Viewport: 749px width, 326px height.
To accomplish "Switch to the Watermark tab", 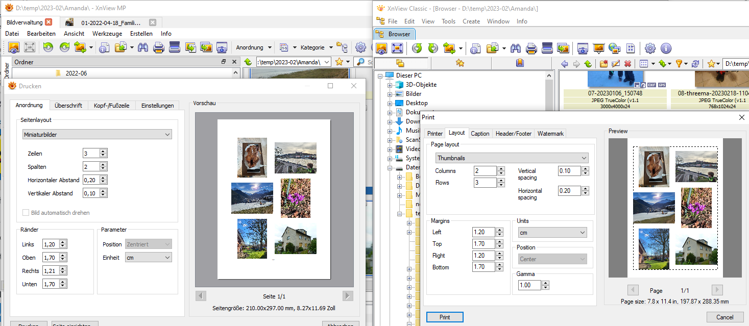I will tap(550, 134).
